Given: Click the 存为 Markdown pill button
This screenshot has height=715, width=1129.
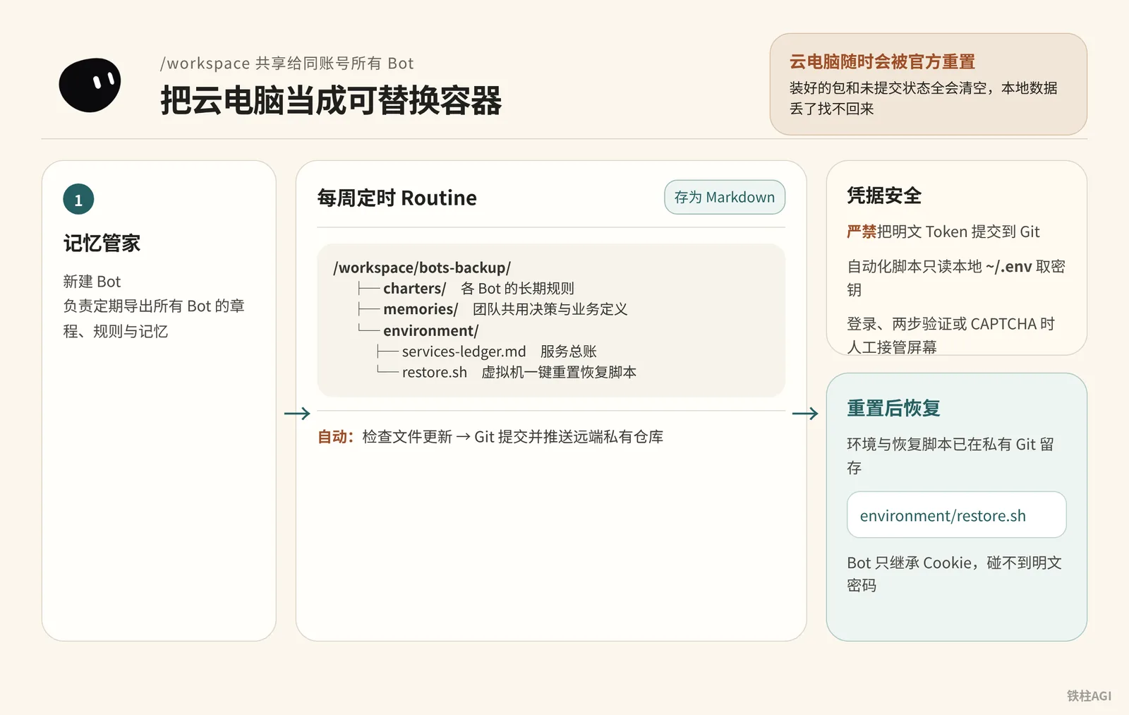Looking at the screenshot, I should (x=725, y=197).
